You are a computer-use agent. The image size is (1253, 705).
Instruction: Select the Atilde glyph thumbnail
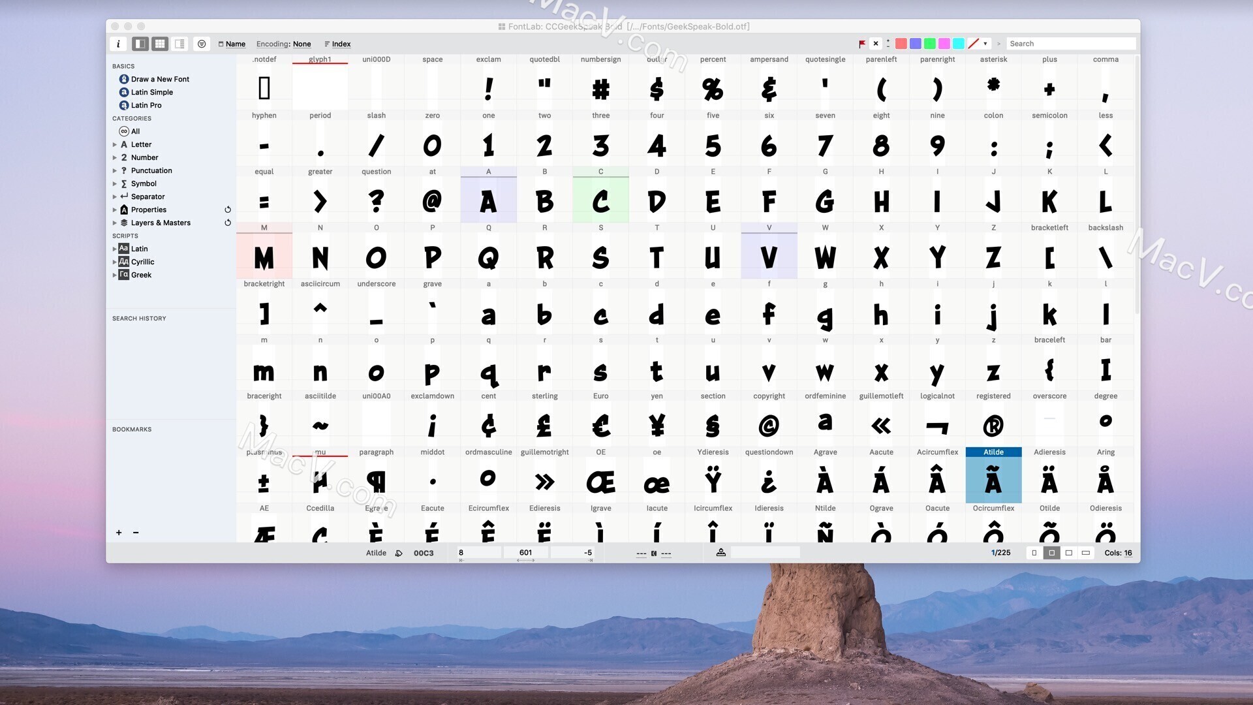coord(993,480)
